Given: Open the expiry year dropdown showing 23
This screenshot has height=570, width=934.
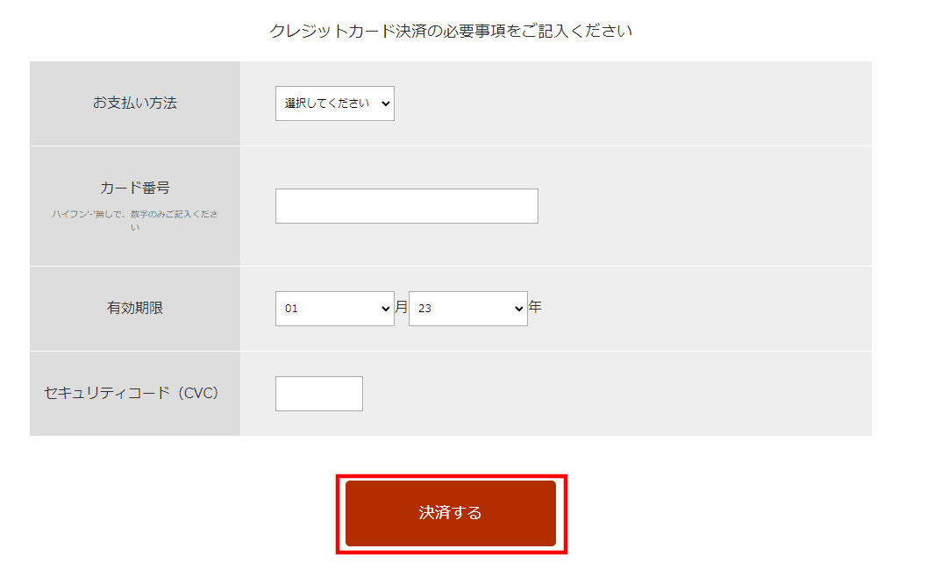Looking at the screenshot, I should click(x=468, y=309).
